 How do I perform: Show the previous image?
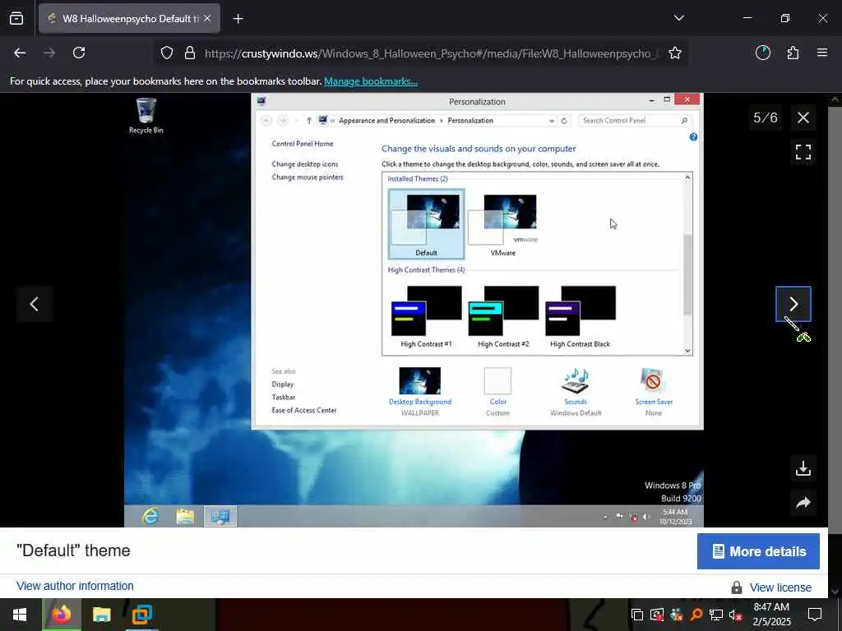(x=35, y=304)
